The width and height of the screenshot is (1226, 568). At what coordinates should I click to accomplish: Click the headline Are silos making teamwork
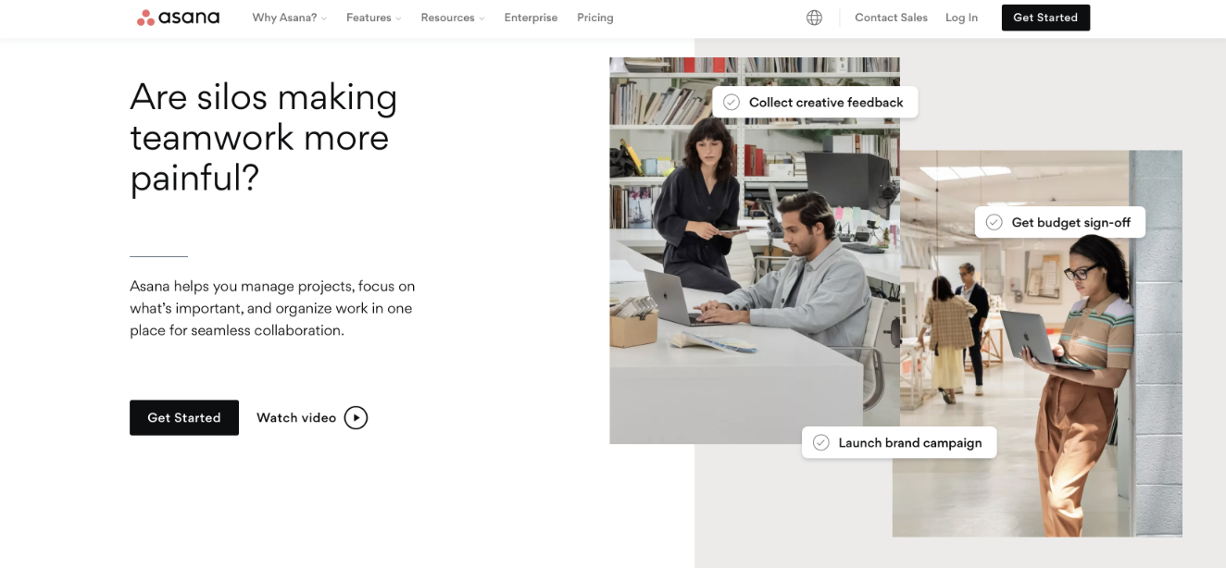tap(264, 137)
